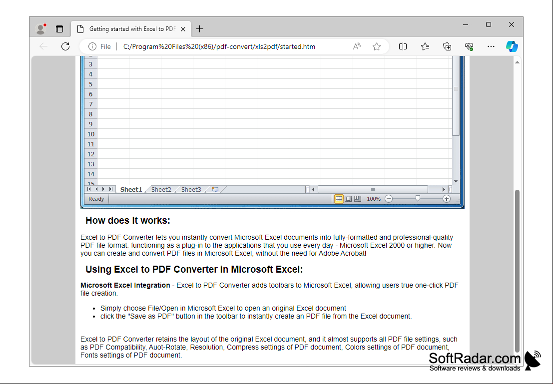Open Browser essentials heart icon

pyautogui.click(x=469, y=46)
